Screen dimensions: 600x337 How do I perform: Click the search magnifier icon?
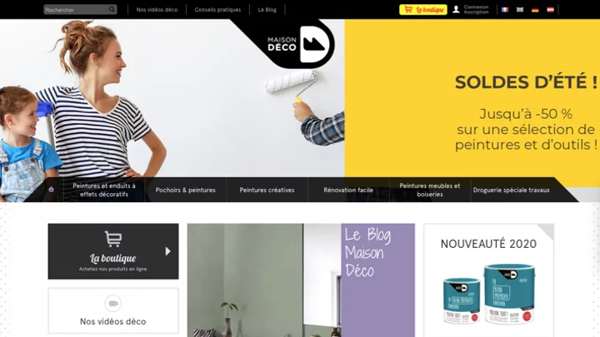112,9
